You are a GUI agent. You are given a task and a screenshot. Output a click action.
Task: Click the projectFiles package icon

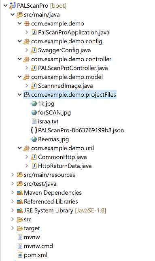[x=27, y=95]
